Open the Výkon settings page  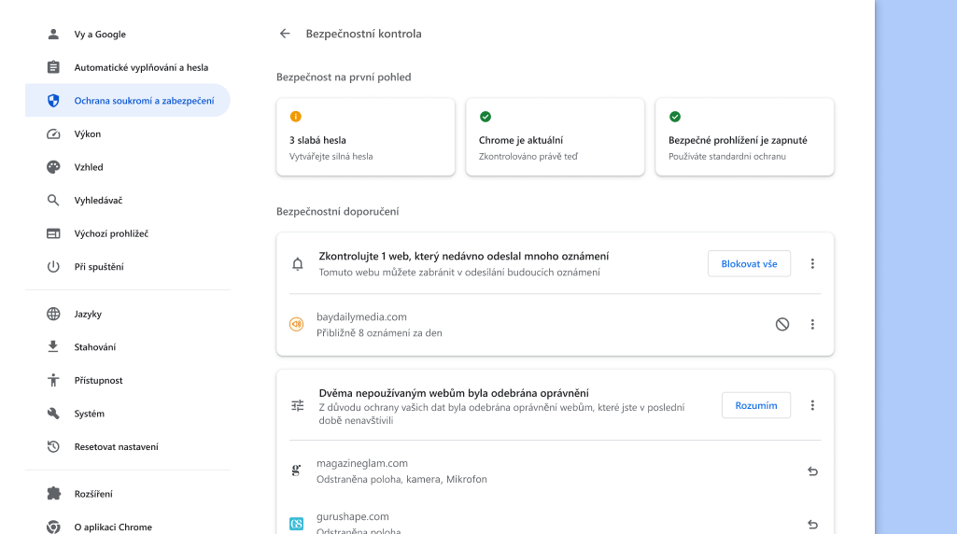[128, 133]
